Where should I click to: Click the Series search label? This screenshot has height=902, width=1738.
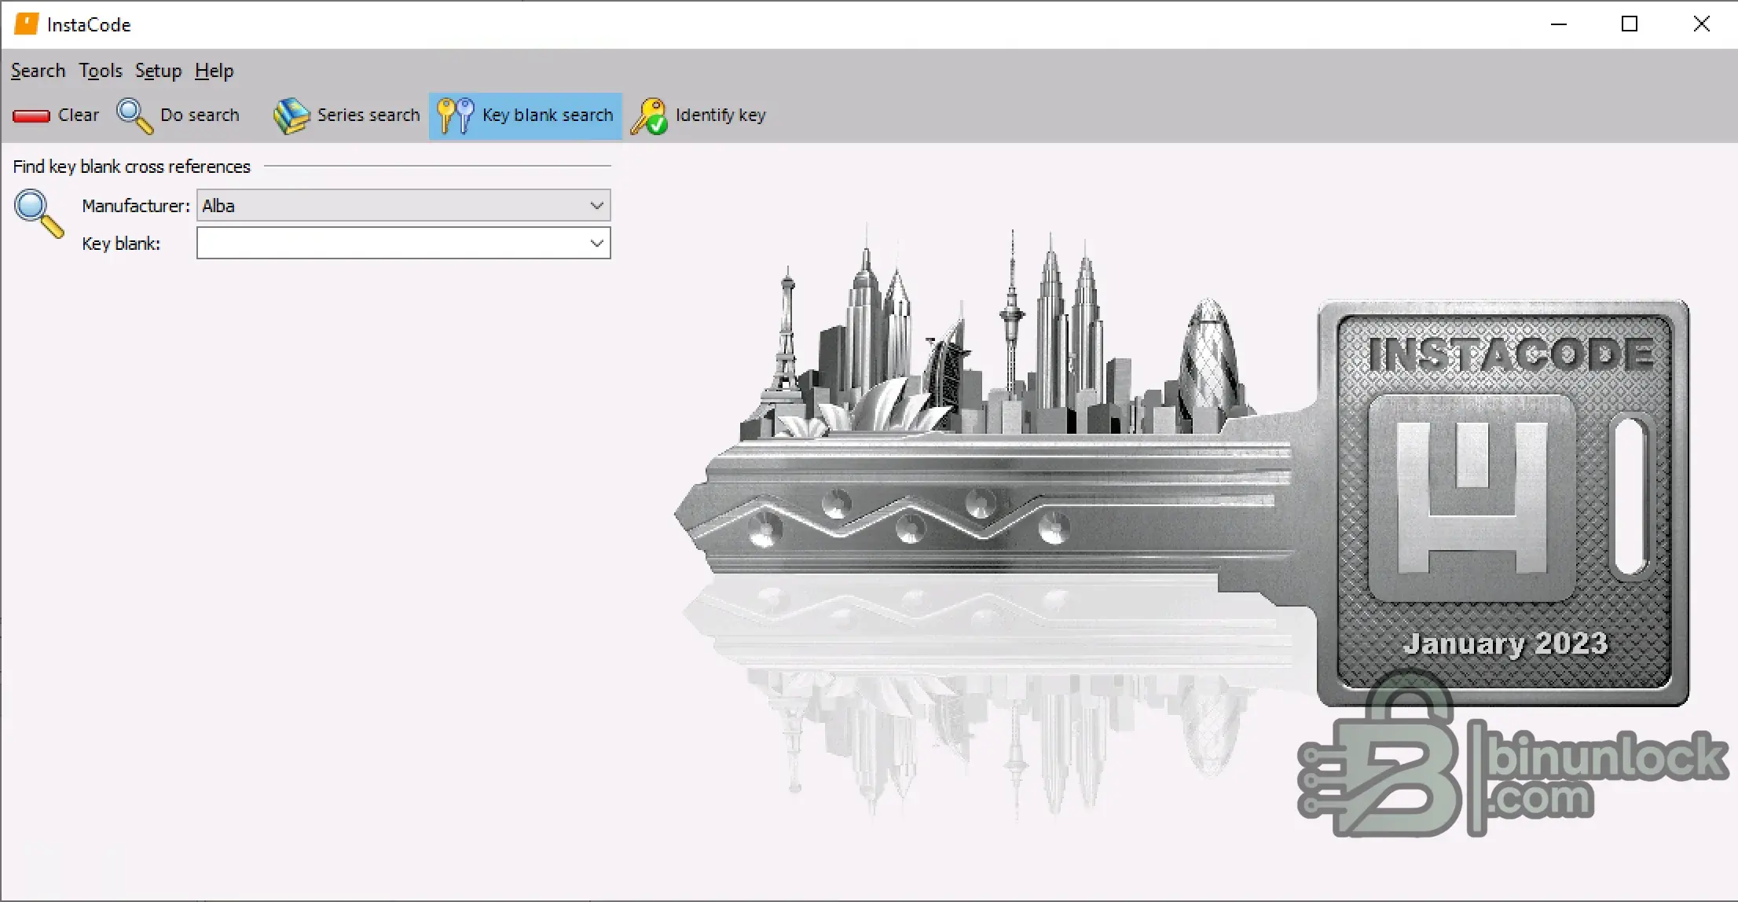click(x=368, y=115)
